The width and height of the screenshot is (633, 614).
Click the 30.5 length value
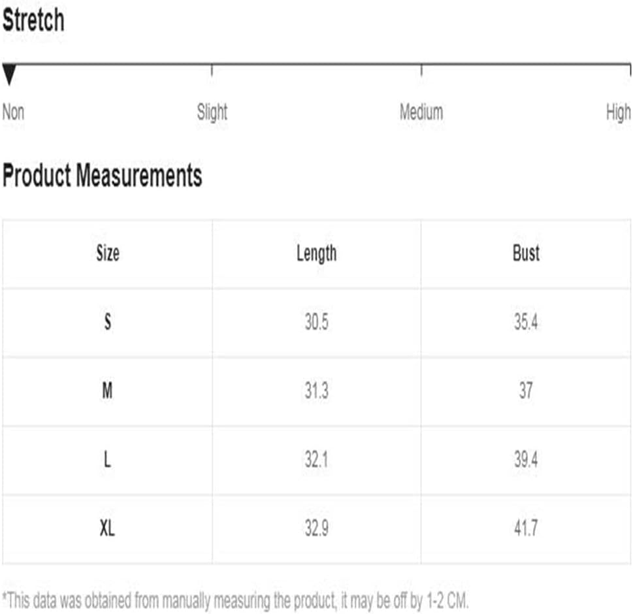pos(316,322)
